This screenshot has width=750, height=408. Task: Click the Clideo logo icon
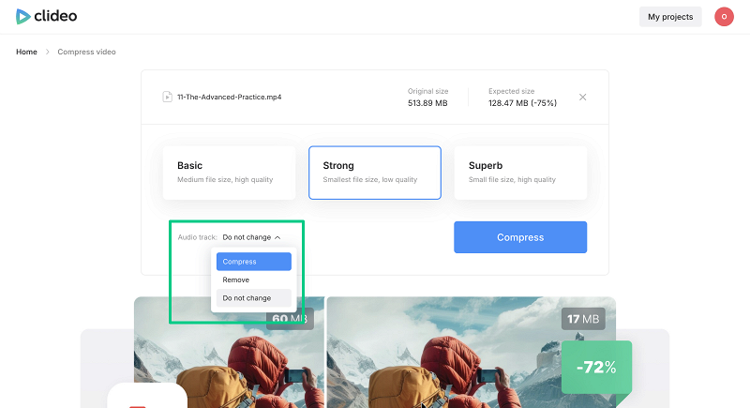(x=23, y=16)
